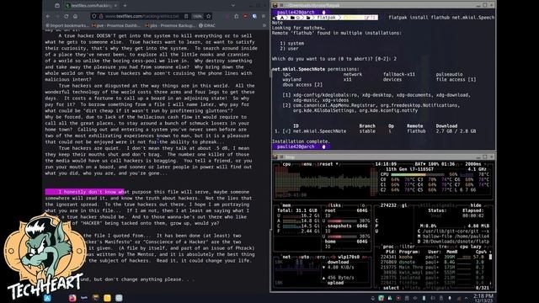Click the btop 'net' box label
This screenshot has height=303, width=539.
click(x=286, y=257)
